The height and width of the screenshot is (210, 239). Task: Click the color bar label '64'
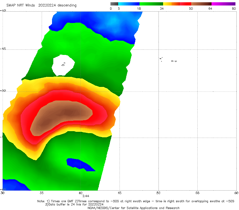[x=210, y=8]
